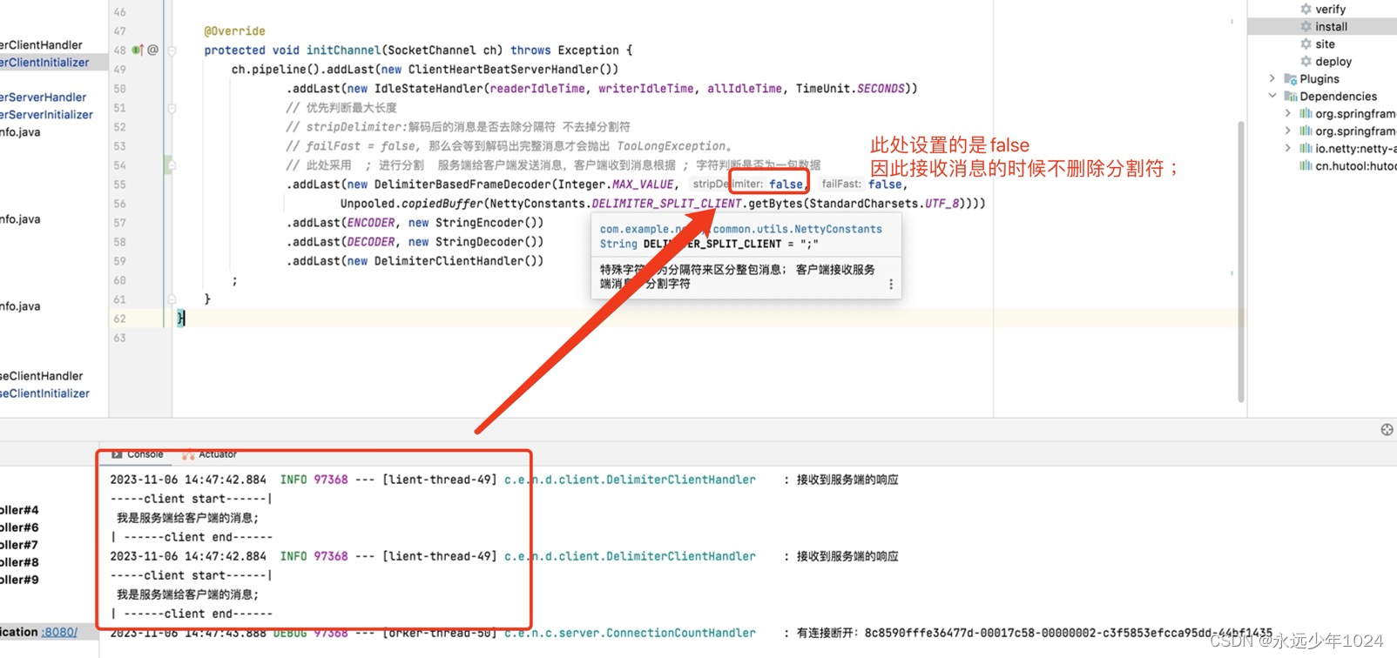Click the crosshair icon above the run panel

point(1387,429)
